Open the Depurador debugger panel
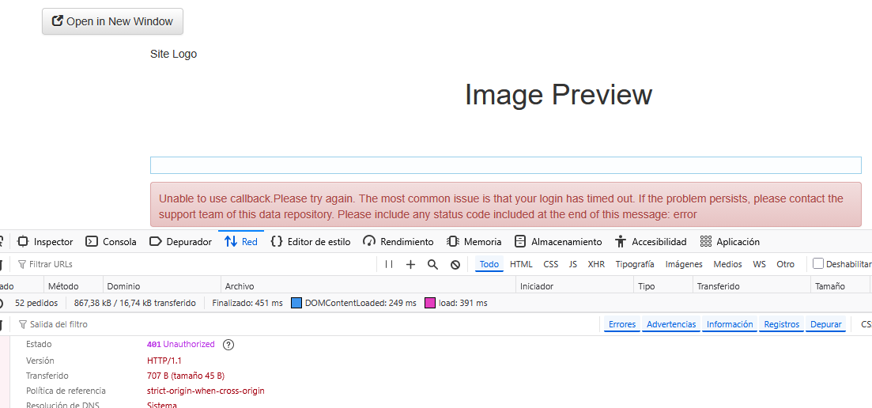Screen dimensions: 872x408 tap(180, 242)
